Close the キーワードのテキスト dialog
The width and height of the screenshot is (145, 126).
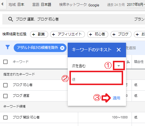pyautogui.click(x=119, y=50)
